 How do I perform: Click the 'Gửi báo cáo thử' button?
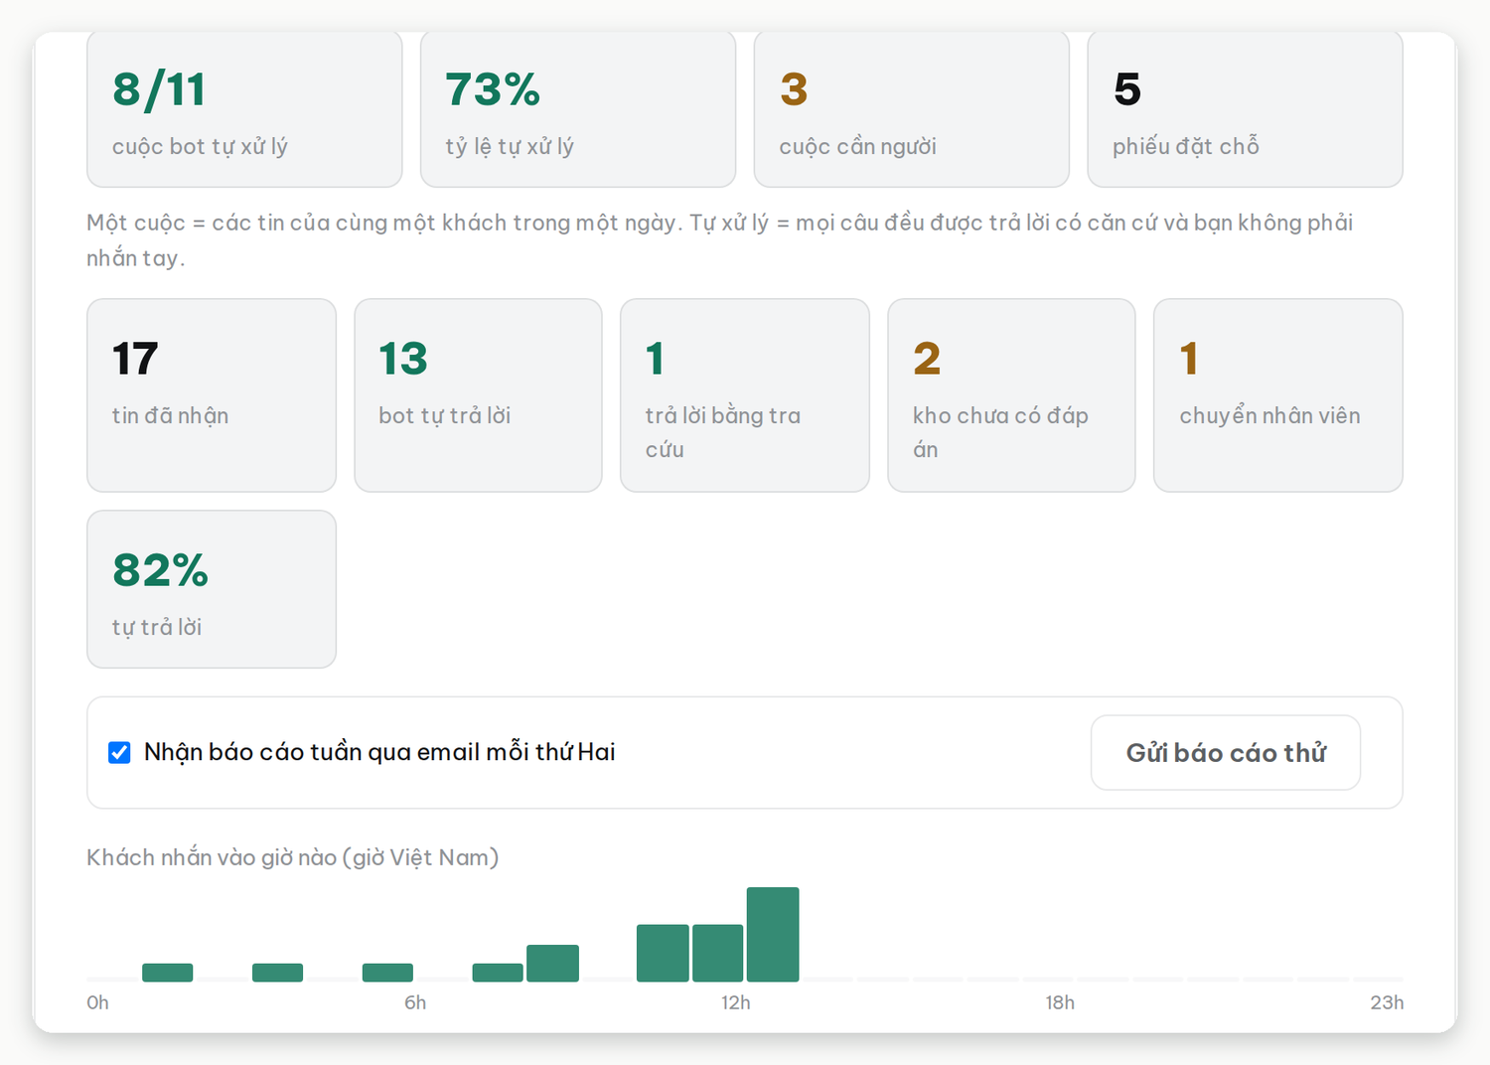(x=1226, y=753)
